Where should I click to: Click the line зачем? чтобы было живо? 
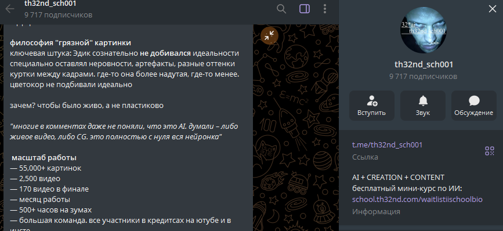click(86, 105)
